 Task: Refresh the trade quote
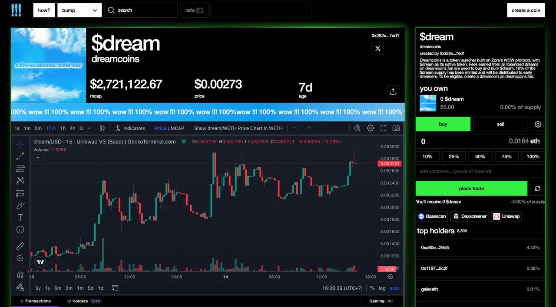[537, 189]
